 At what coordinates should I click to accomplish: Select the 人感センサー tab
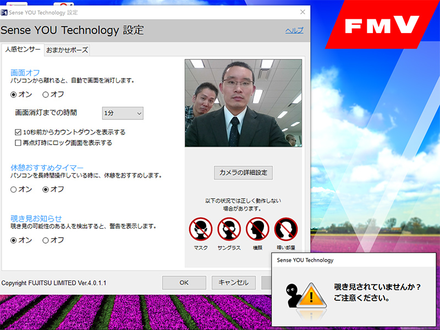tap(23, 50)
